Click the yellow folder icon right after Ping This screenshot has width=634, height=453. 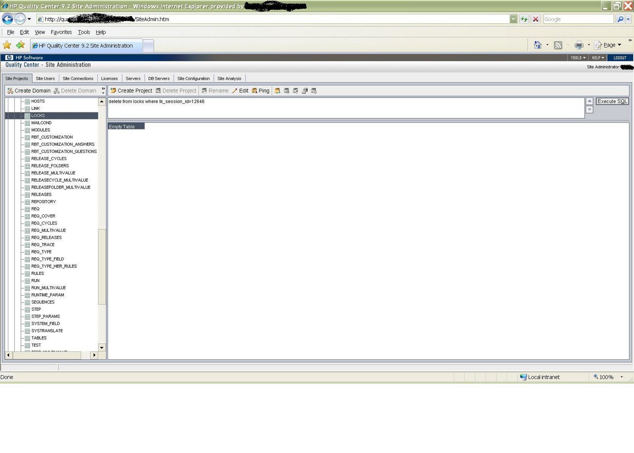[277, 91]
